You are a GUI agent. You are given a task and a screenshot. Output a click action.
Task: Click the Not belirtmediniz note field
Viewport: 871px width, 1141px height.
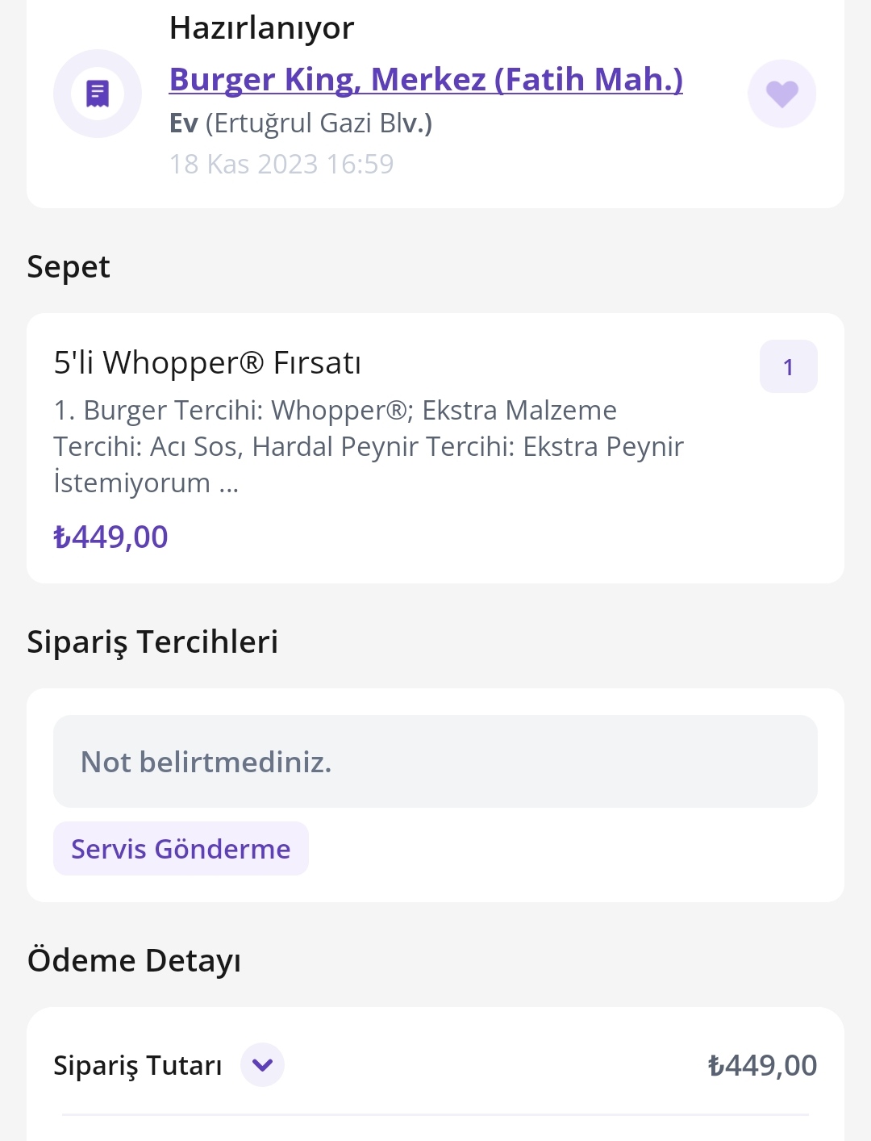pyautogui.click(x=435, y=761)
